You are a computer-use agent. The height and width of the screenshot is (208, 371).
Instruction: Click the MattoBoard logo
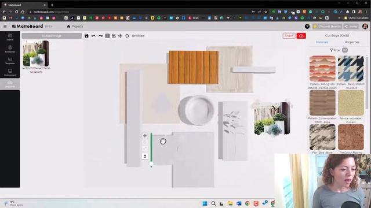[27, 26]
